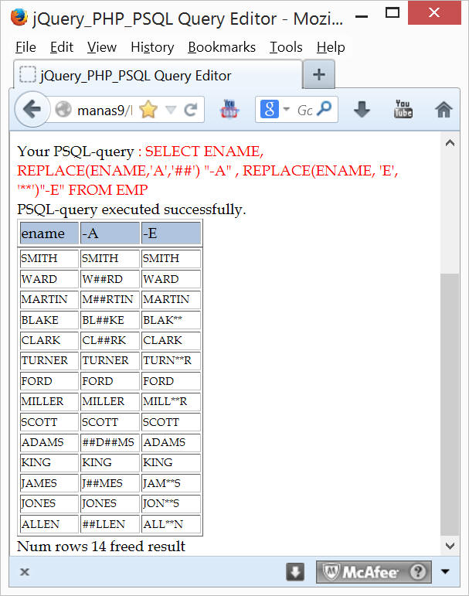Screen dimensions: 469x596
Task: Click the Google search engine icon
Action: [x=270, y=110]
